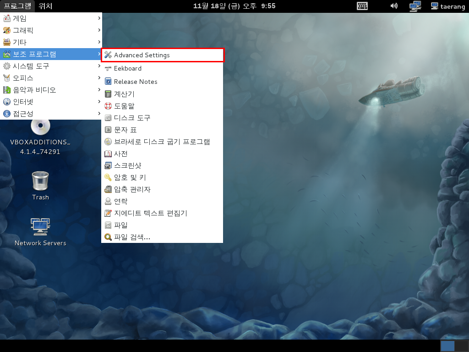Expand the 시스템 도구 submenu arrow

point(99,66)
